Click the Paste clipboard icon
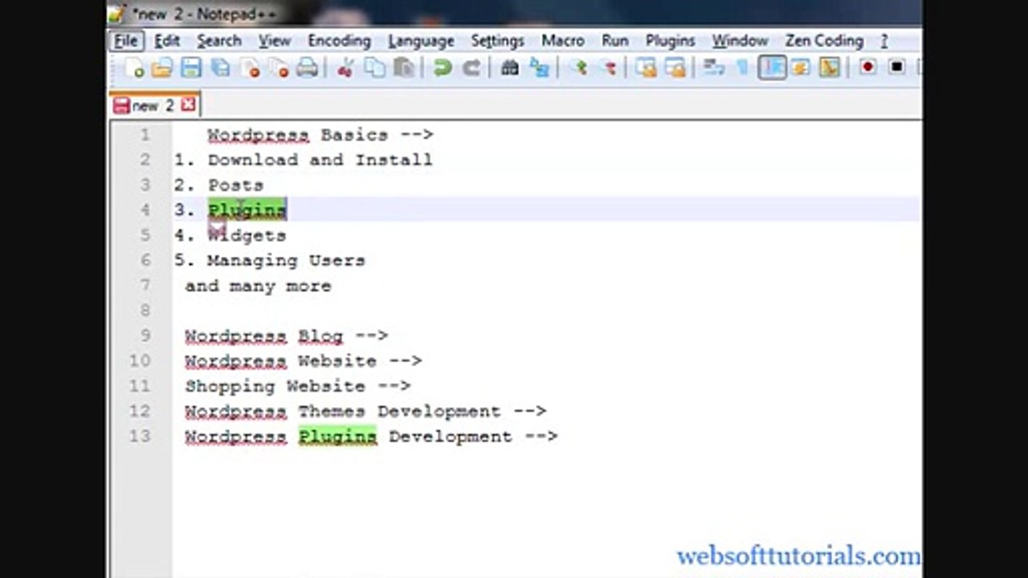 pos(404,68)
